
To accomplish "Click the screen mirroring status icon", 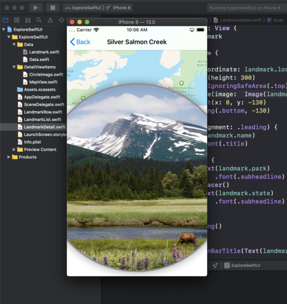I will (192, 30).
